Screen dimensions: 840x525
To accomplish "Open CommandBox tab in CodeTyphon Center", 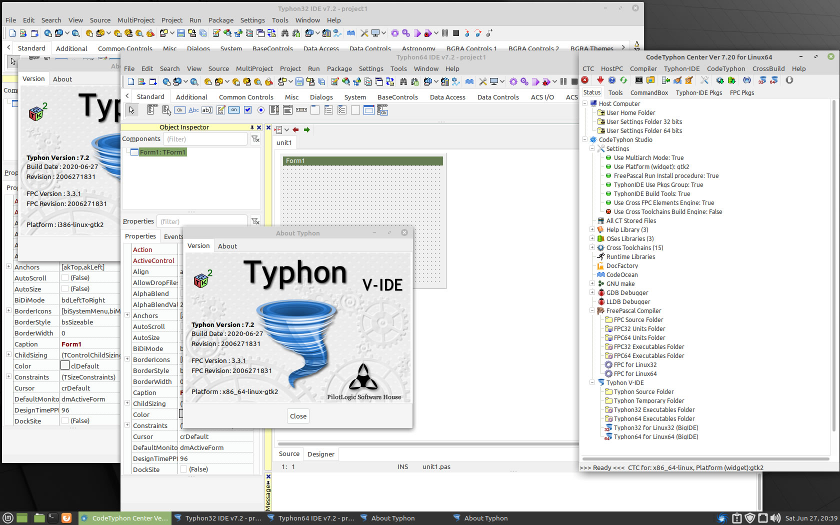I will click(x=649, y=92).
